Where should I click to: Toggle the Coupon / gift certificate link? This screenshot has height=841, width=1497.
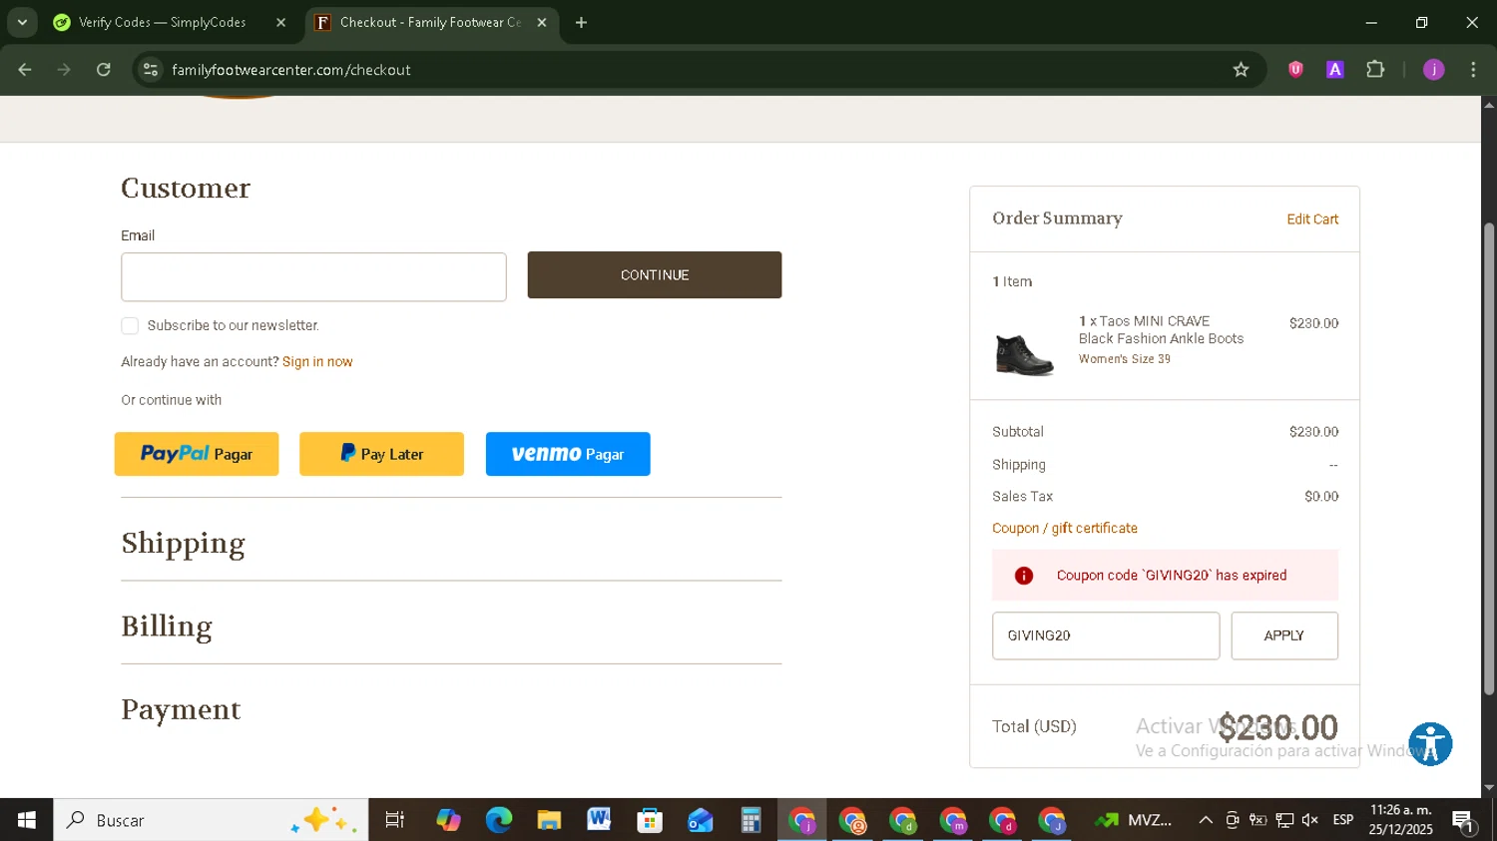click(x=1065, y=528)
